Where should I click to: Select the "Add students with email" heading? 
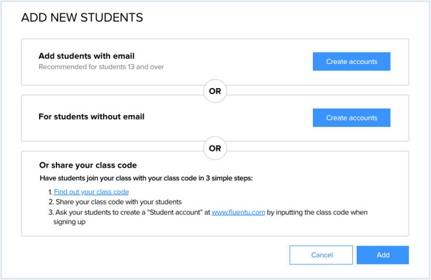pos(86,56)
